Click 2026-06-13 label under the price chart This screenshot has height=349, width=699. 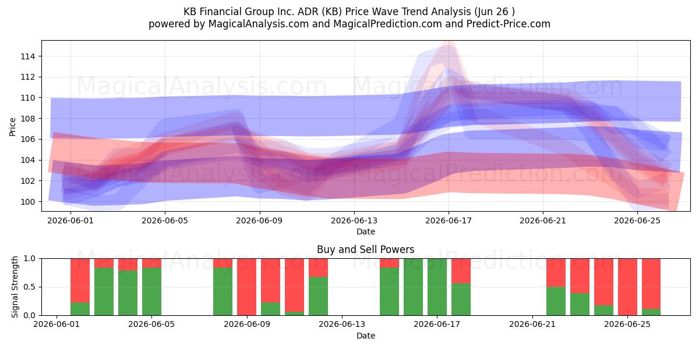click(x=354, y=220)
